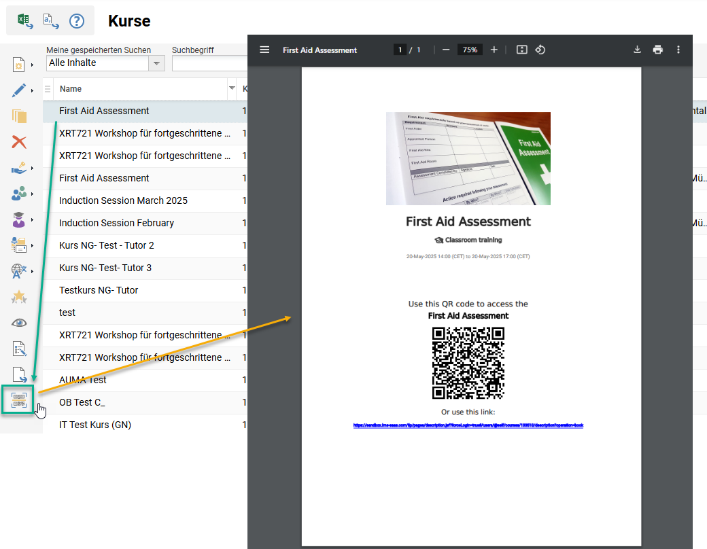This screenshot has width=707, height=549.
Task: Rotate the PDF page
Action: pos(540,50)
